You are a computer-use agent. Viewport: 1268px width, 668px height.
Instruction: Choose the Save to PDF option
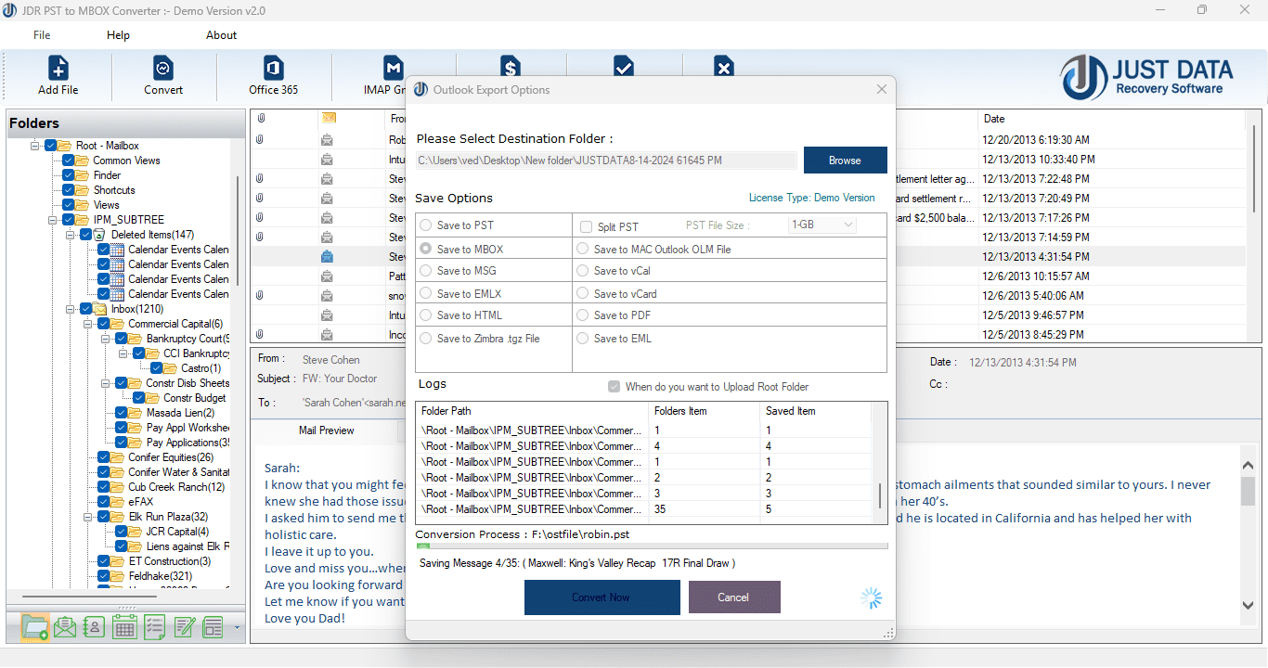point(585,315)
